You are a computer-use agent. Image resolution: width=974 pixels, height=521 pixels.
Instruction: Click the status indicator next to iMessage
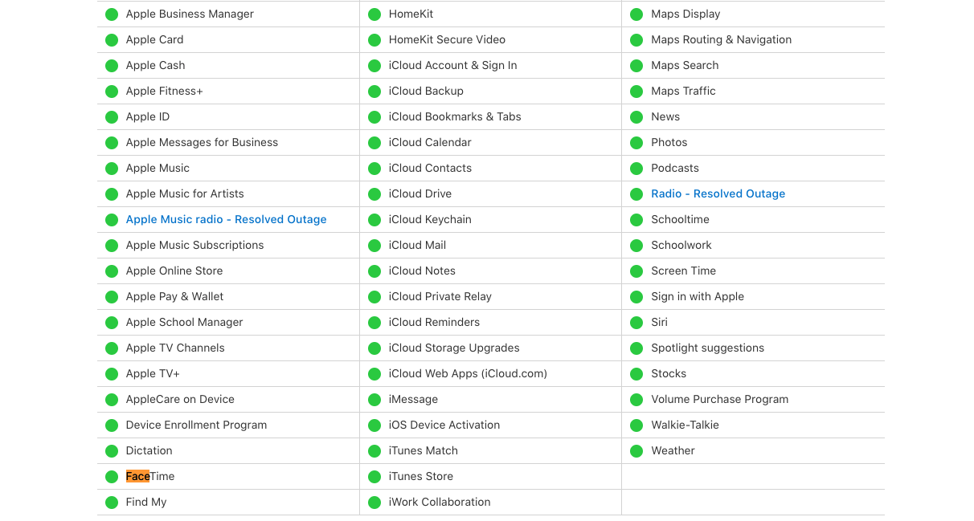[x=374, y=400]
